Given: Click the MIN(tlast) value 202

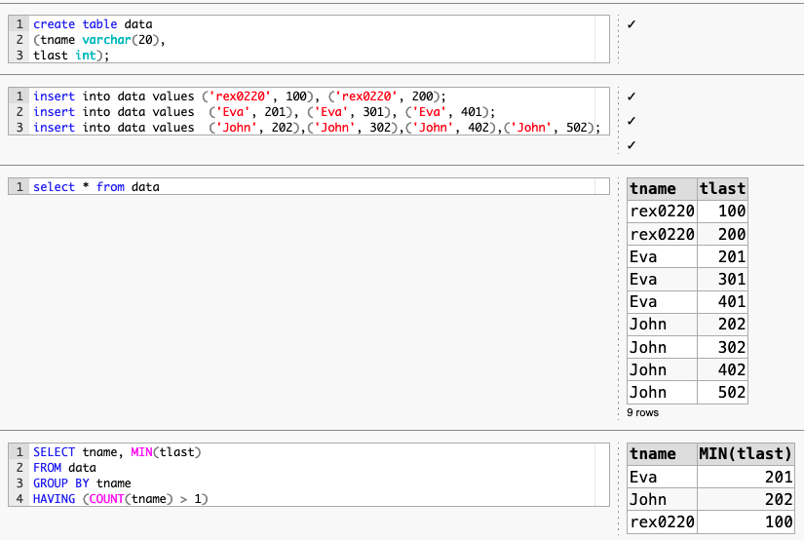Looking at the screenshot, I should pyautogui.click(x=746, y=500).
